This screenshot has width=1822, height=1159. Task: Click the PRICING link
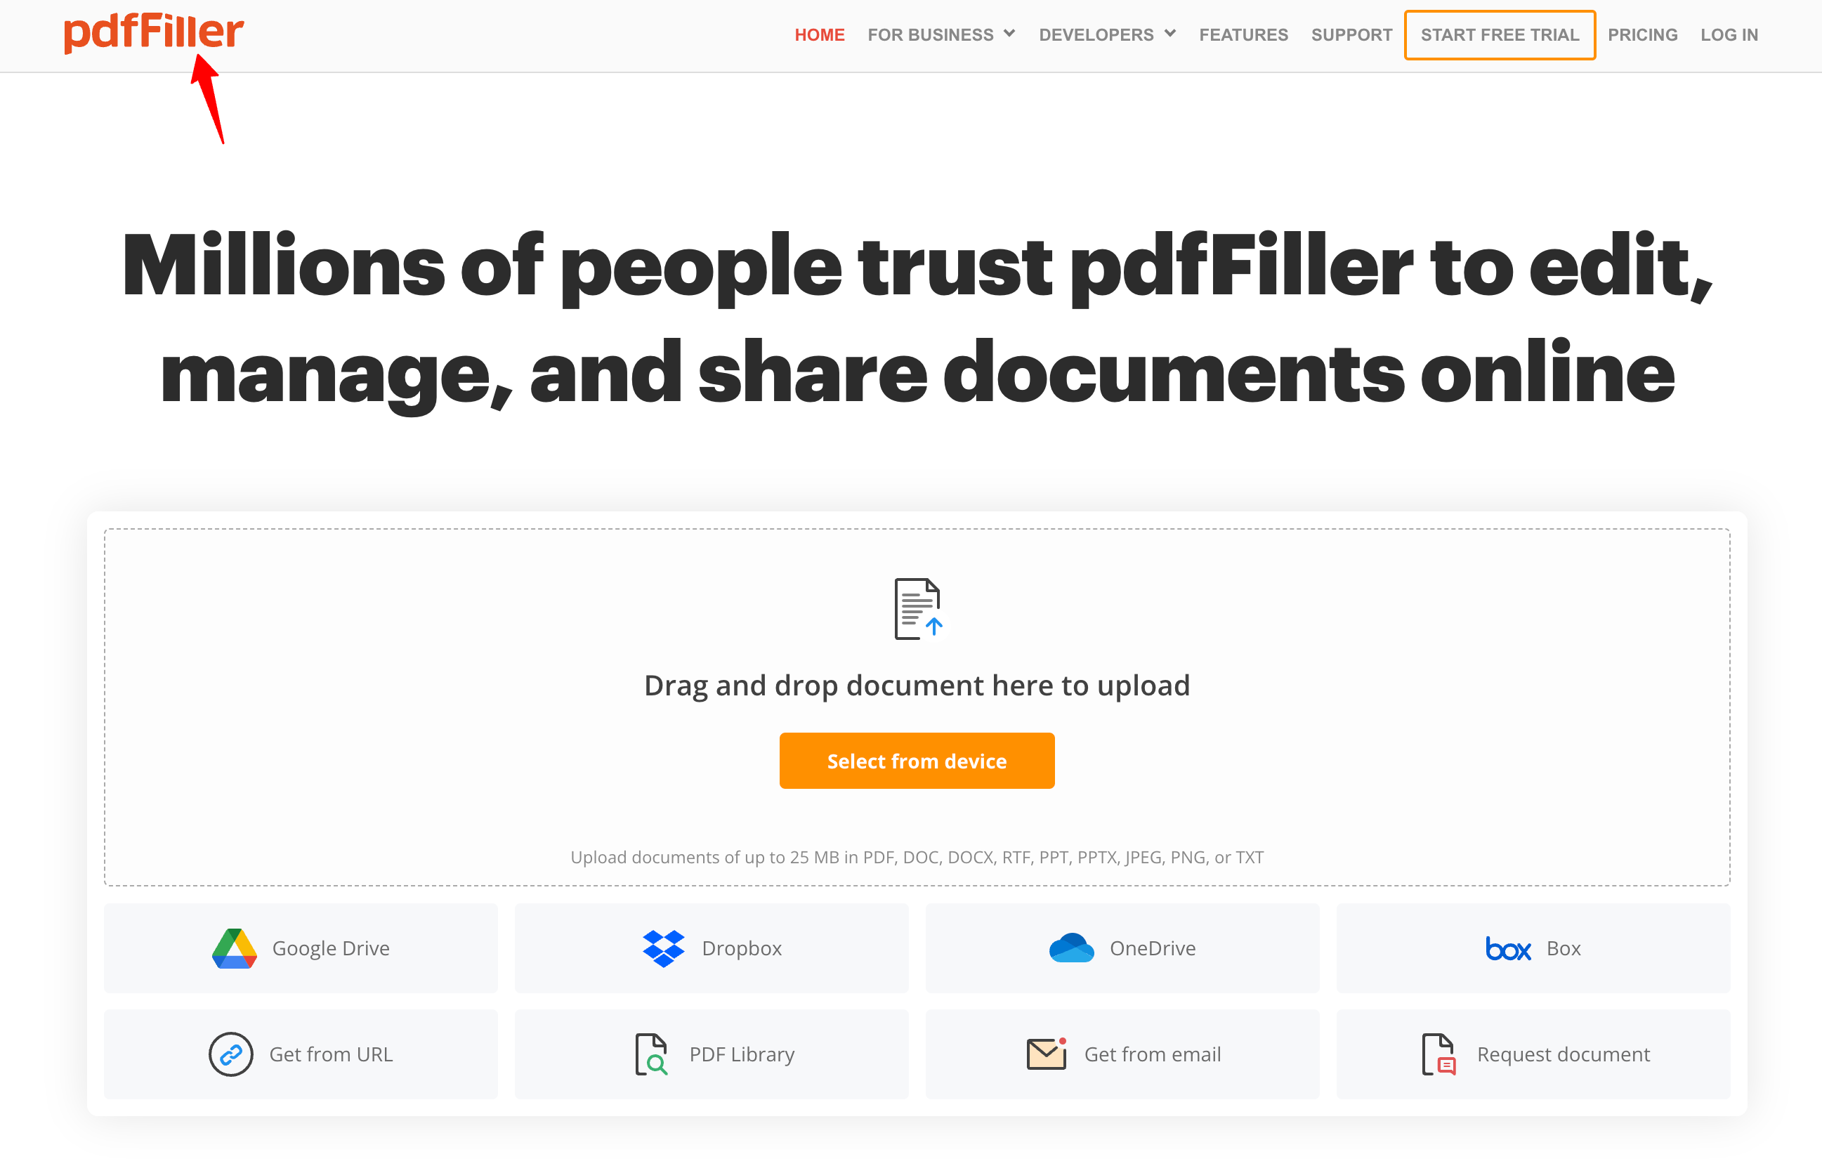(x=1643, y=34)
